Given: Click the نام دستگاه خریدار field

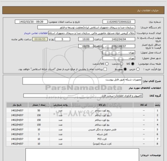Looking at the screenshot, I should [86, 27].
